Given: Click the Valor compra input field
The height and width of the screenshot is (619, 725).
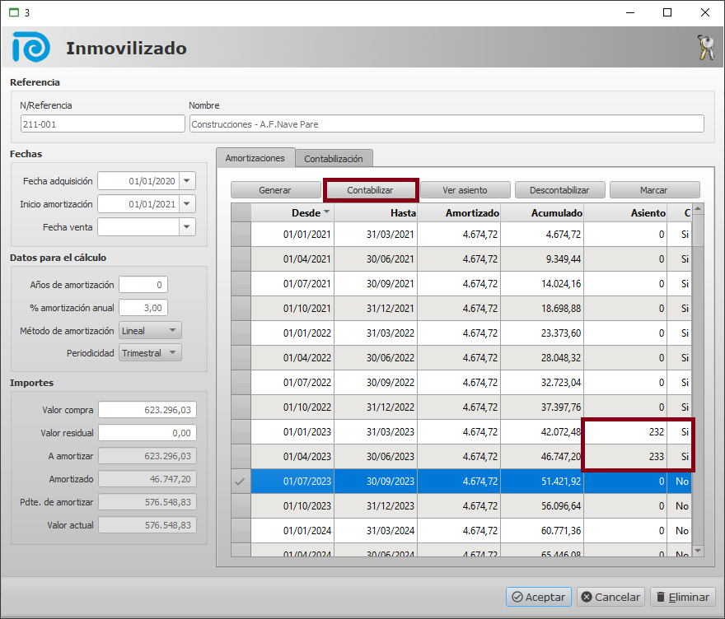Looking at the screenshot, I should click(147, 410).
